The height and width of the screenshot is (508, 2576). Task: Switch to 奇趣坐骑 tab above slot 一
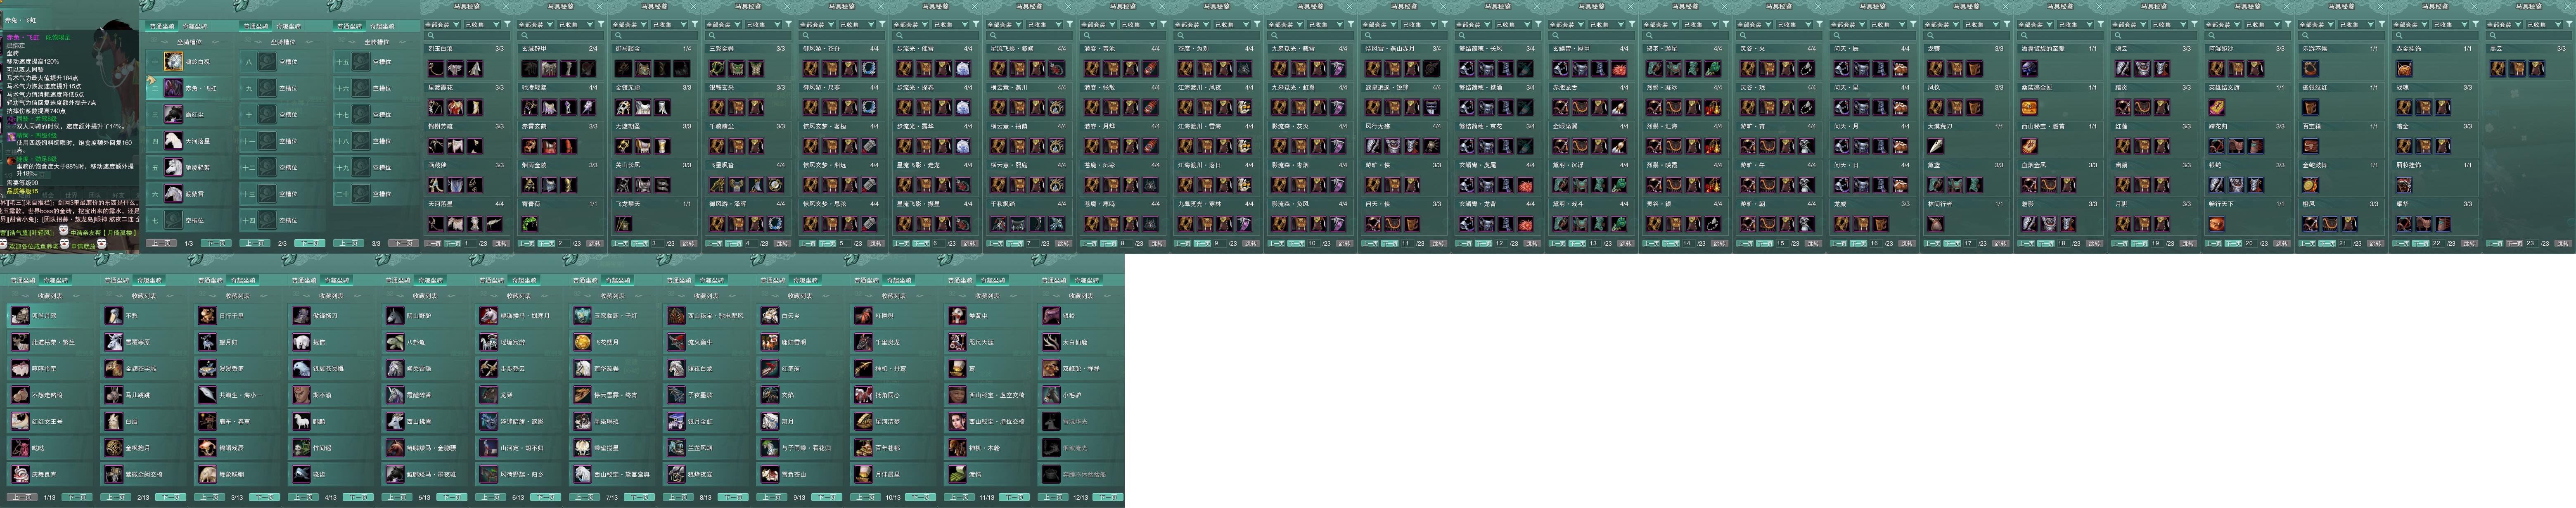point(195,26)
